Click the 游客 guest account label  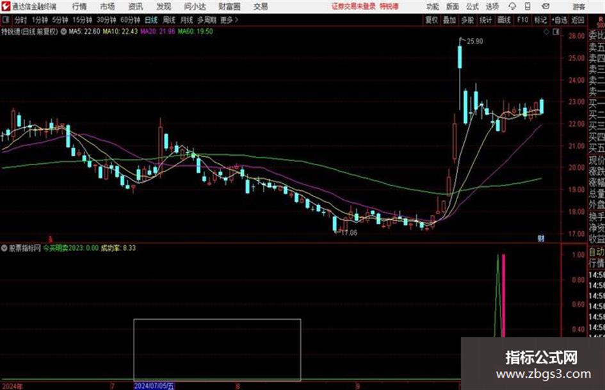point(578,6)
